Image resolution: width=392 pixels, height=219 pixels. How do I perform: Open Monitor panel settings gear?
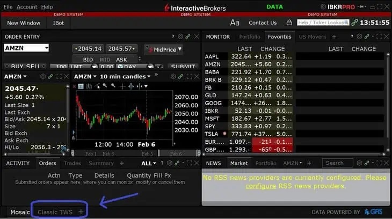coord(359,36)
